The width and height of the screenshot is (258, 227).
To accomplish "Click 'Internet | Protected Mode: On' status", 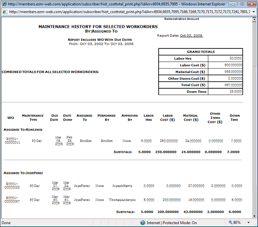I will click(172, 223).
